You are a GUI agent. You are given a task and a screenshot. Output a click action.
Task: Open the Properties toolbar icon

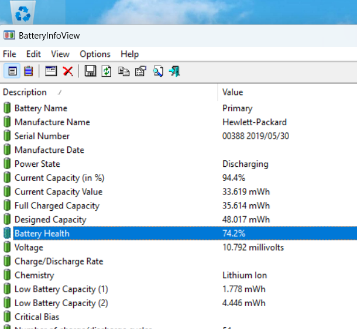pos(140,71)
